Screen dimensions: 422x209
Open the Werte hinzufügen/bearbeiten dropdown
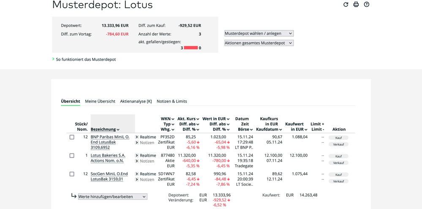coord(113,197)
